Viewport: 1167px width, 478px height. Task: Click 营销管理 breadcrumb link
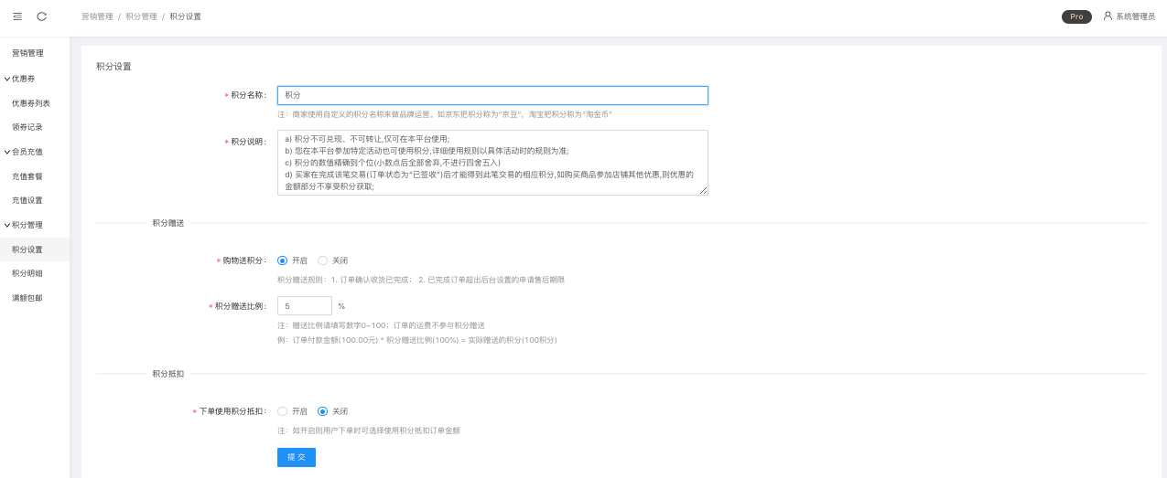(x=97, y=16)
